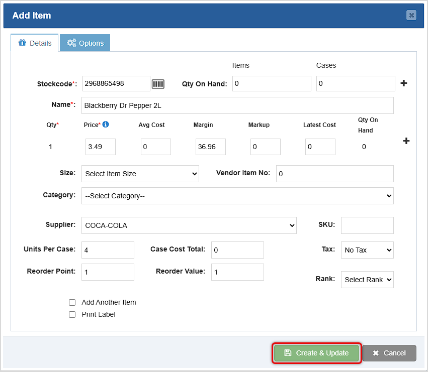Open the Tax dropdown showing No Tax
The image size is (428, 372).
tap(367, 250)
